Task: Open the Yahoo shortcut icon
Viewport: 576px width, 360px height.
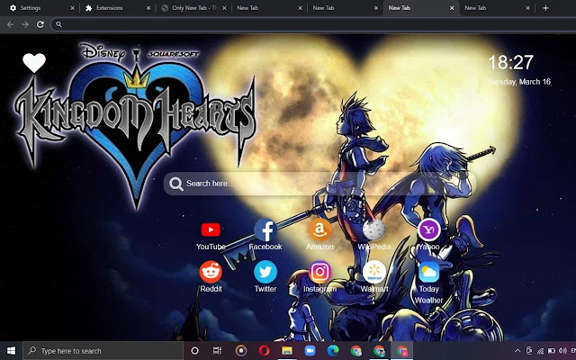Action: 428,230
